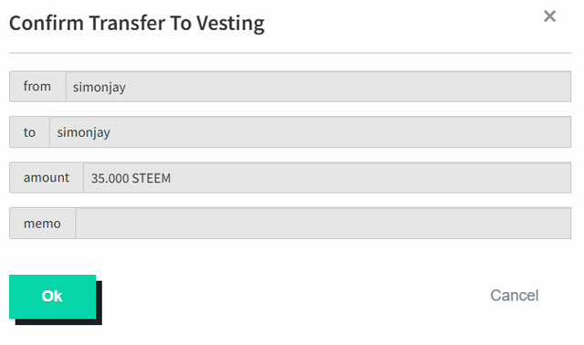The height and width of the screenshot is (345, 584).
Task: Click the 'amount' field label
Action: pos(47,178)
